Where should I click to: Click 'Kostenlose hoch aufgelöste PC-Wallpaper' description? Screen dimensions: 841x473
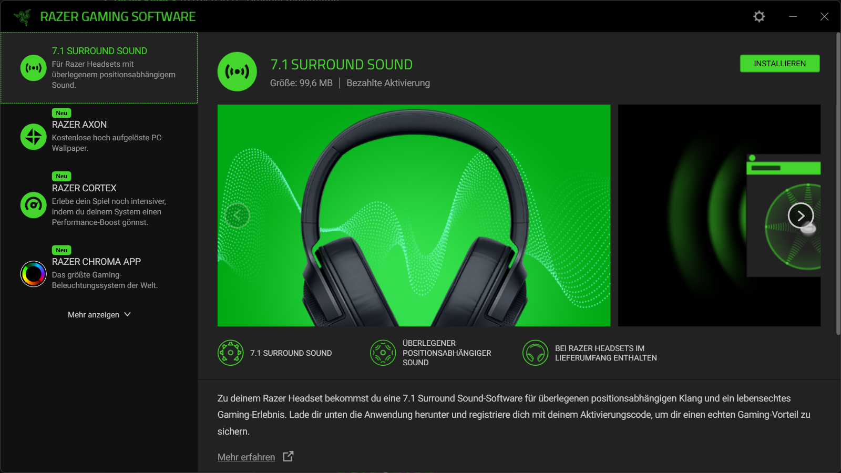pos(108,143)
